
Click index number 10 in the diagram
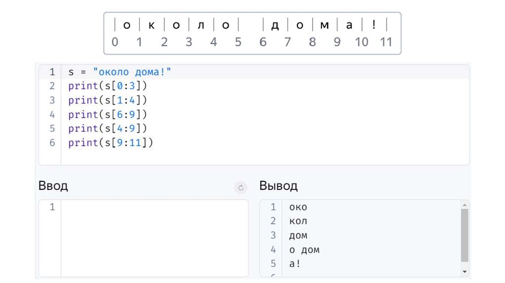(361, 42)
